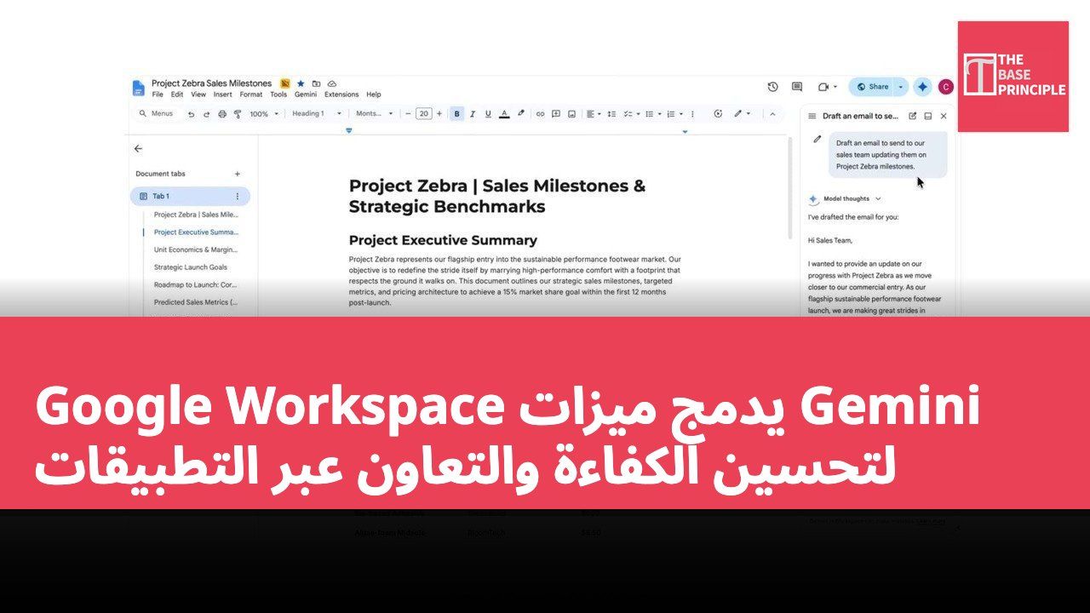Pop out the Gemini panel

[x=928, y=116]
